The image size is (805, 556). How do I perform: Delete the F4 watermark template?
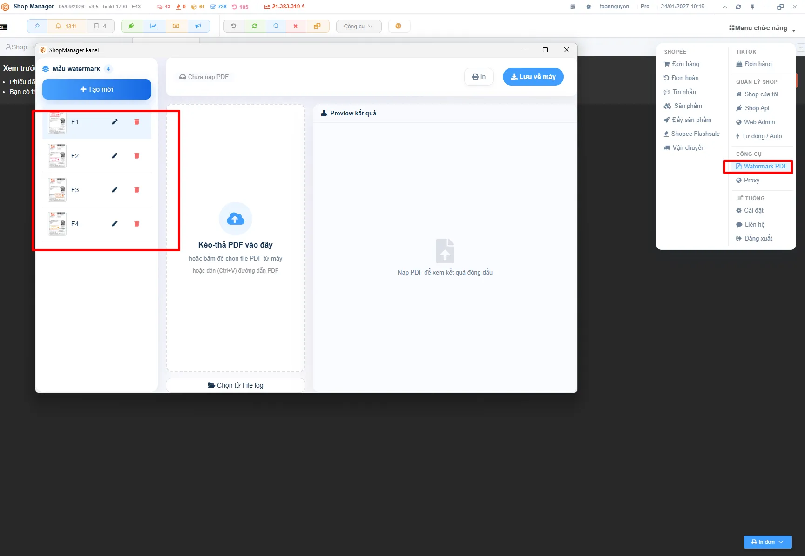point(137,224)
